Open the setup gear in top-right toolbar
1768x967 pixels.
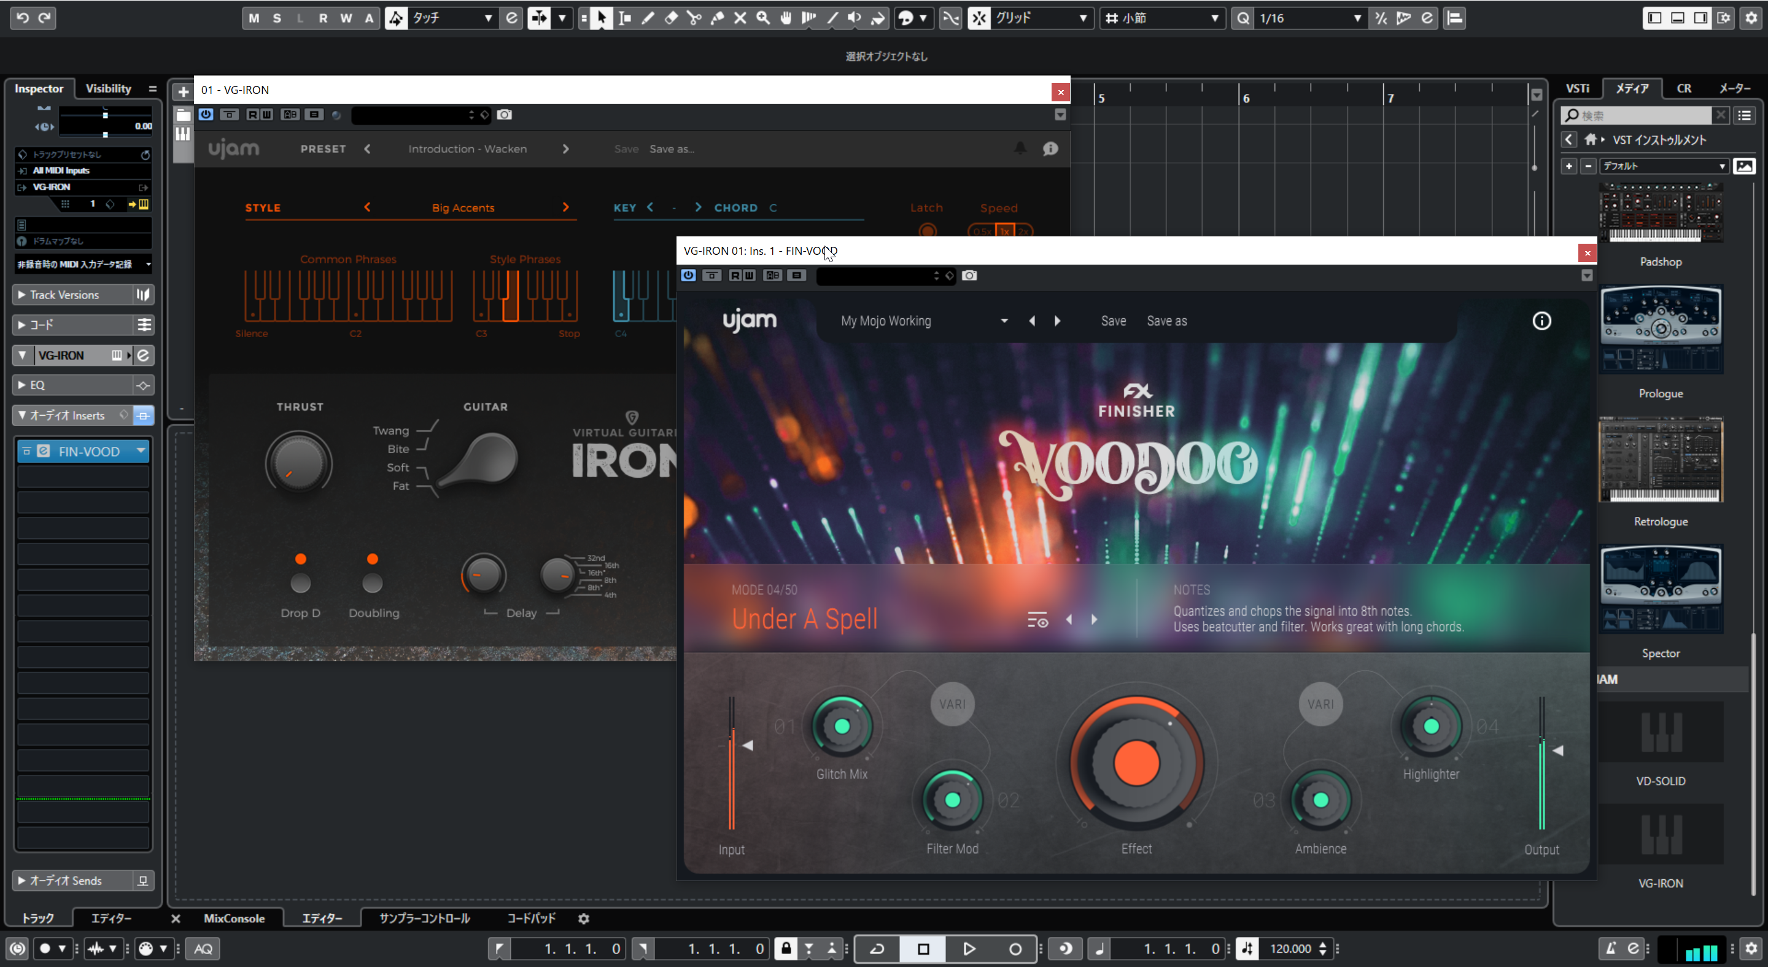click(1751, 18)
